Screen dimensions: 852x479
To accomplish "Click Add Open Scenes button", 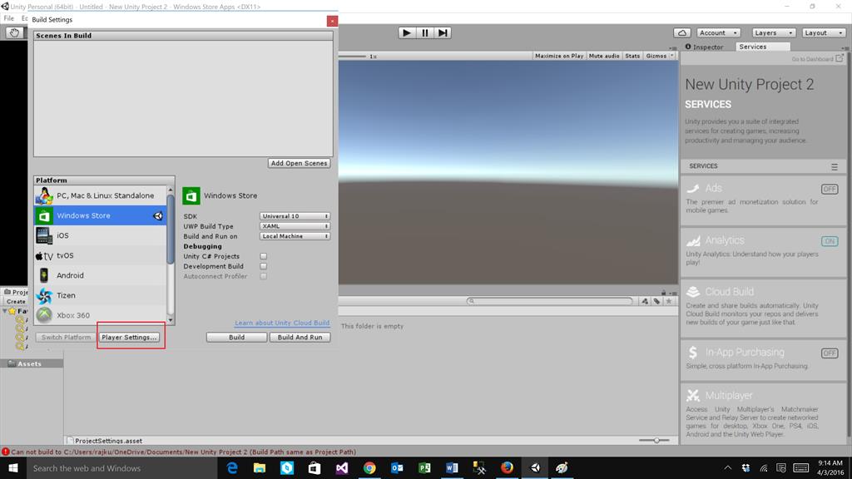I will click(299, 163).
